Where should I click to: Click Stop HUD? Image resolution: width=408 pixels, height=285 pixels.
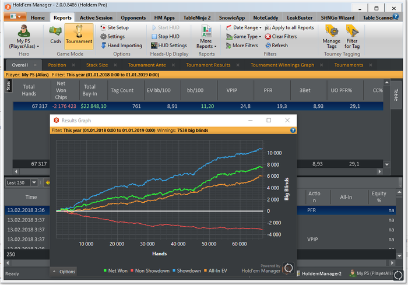pyautogui.click(x=166, y=37)
